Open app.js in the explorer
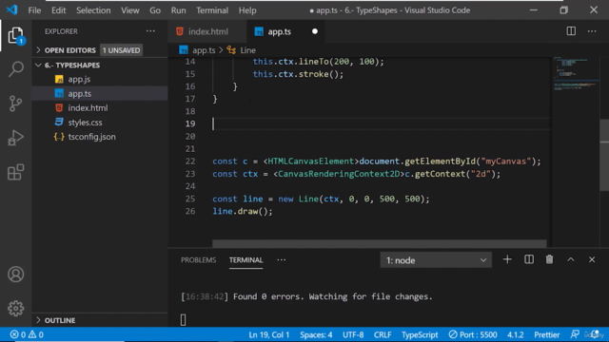This screenshot has width=609, height=342. click(x=100, y=79)
